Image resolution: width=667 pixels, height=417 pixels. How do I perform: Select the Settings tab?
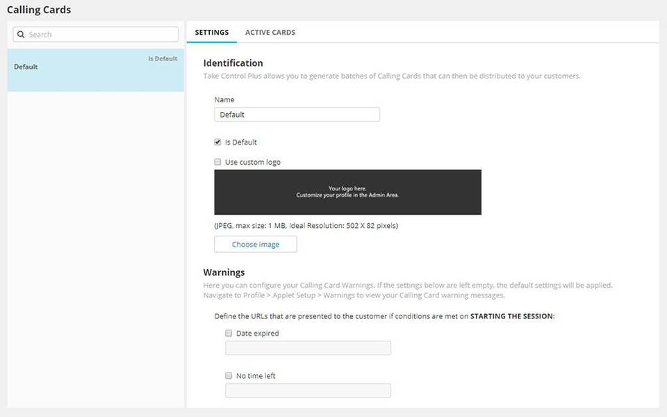coord(211,32)
